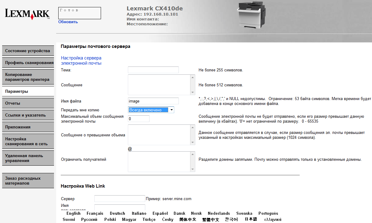Switch language to Nederlands
This screenshot has height=223, width=372.
(x=219, y=214)
